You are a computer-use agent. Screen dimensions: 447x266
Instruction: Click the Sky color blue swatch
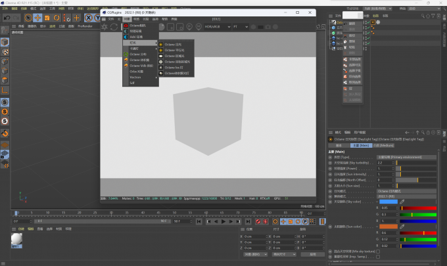pos(388,202)
